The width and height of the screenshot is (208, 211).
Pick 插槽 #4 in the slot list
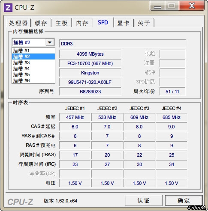pyautogui.click(x=33, y=68)
